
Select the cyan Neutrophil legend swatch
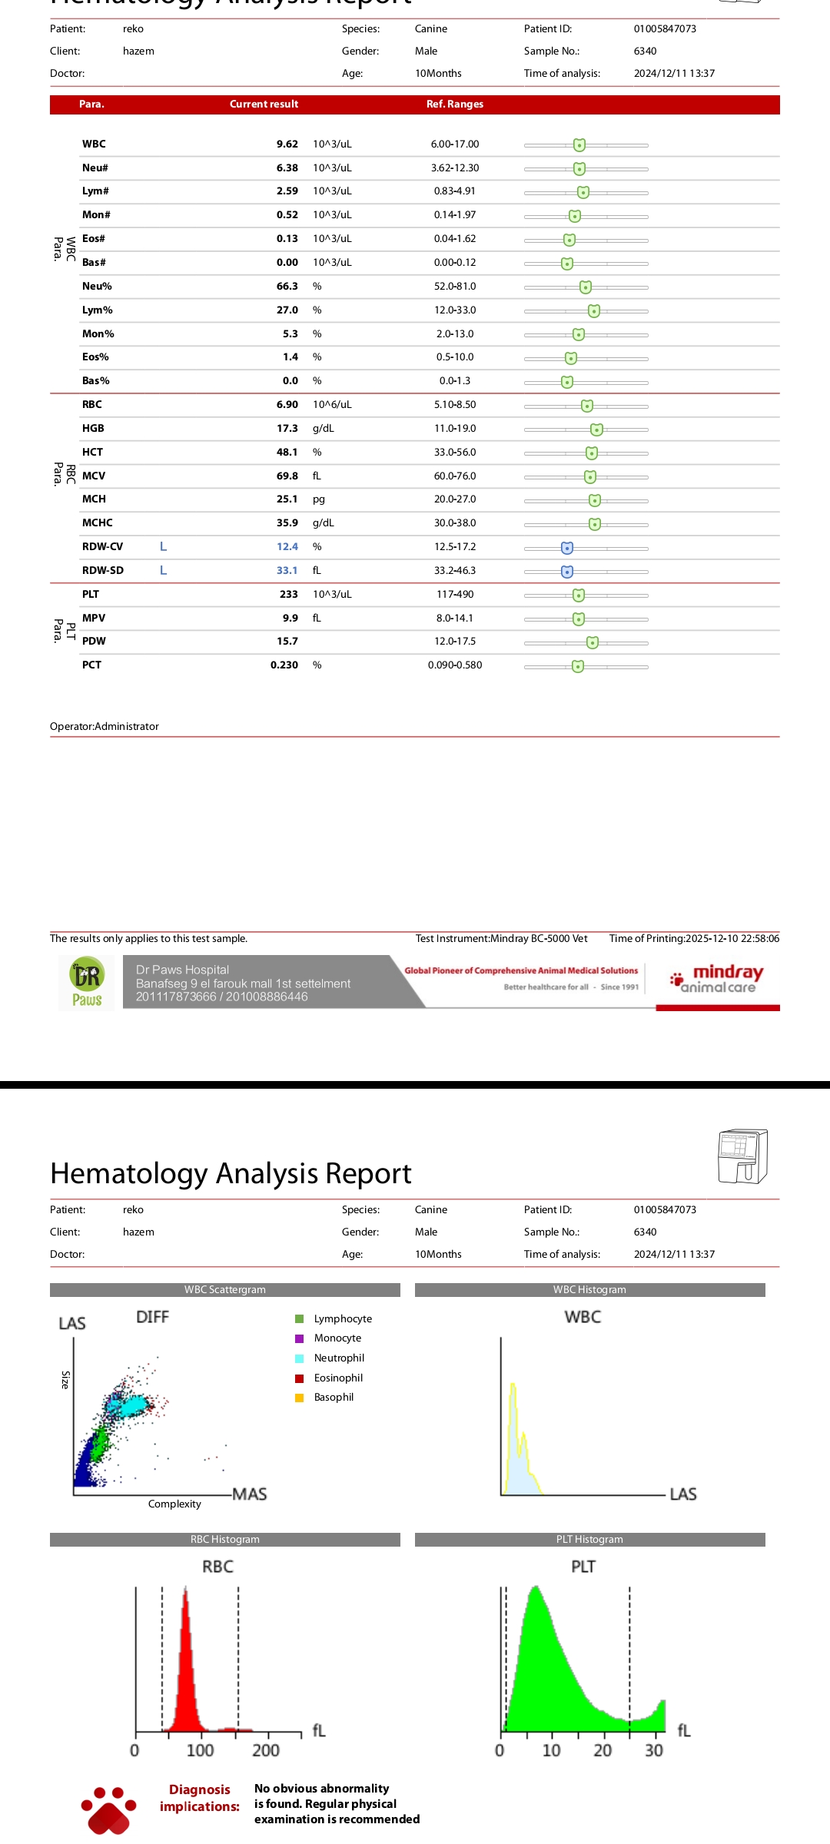coord(300,1358)
